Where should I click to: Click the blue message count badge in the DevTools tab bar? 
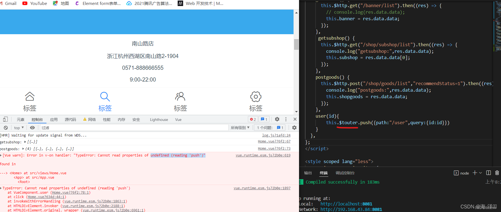[x=264, y=119]
